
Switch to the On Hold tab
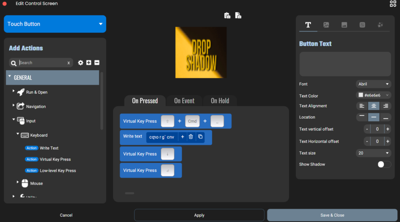coord(220,101)
